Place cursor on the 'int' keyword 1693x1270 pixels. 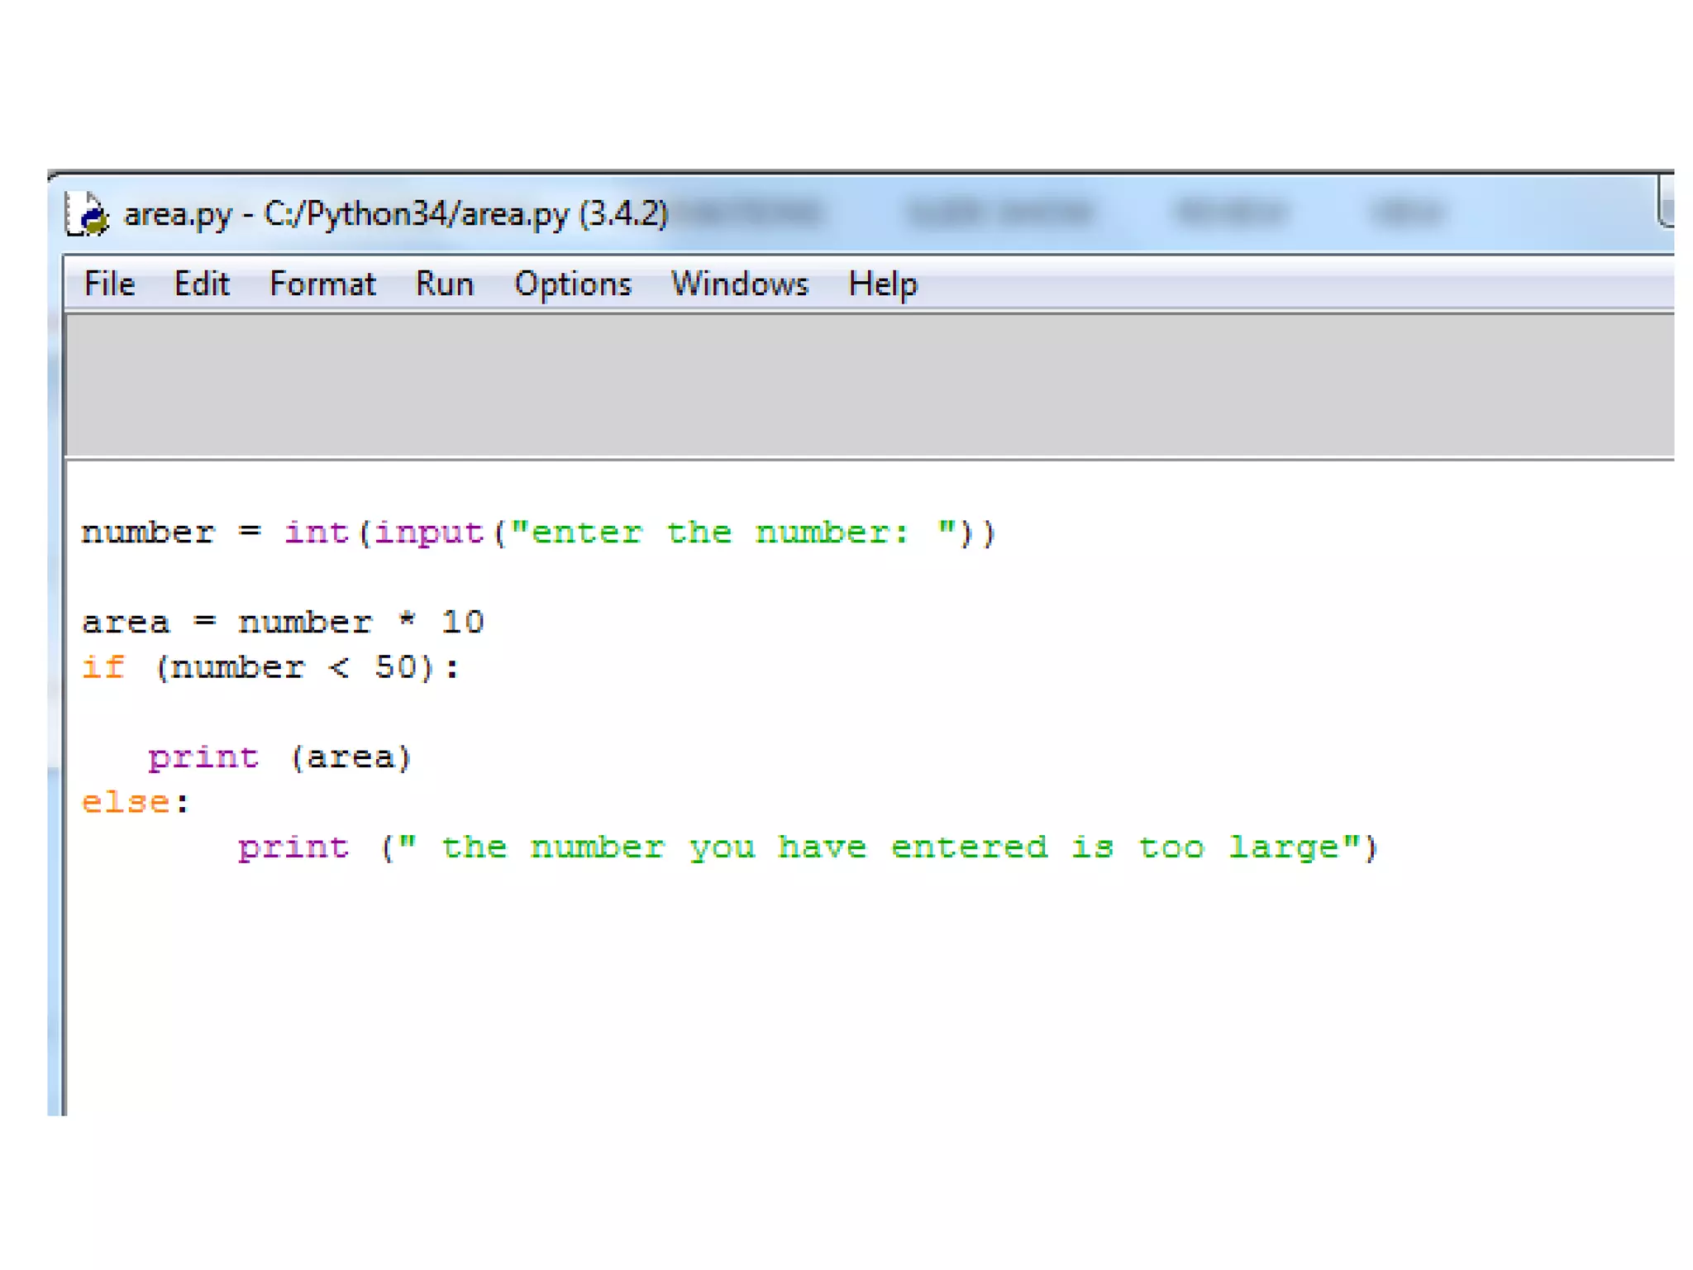pyautogui.click(x=316, y=532)
